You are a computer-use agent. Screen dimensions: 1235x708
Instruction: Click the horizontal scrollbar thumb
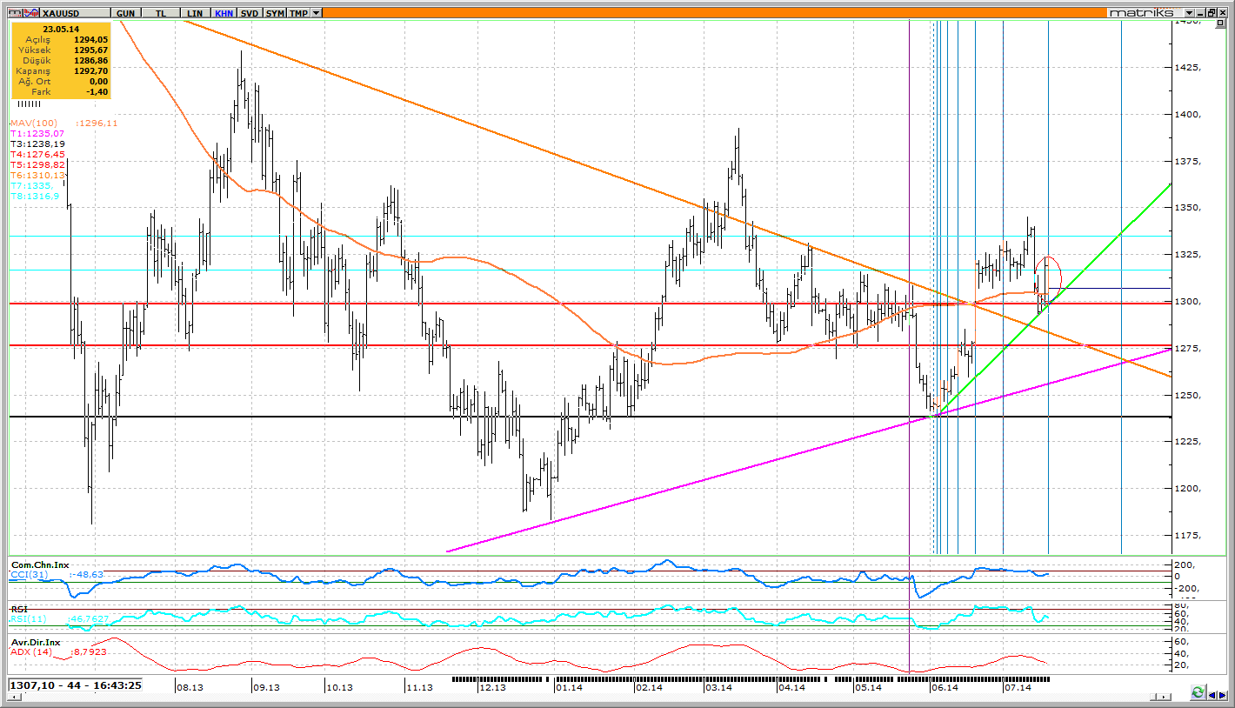pos(1153,697)
